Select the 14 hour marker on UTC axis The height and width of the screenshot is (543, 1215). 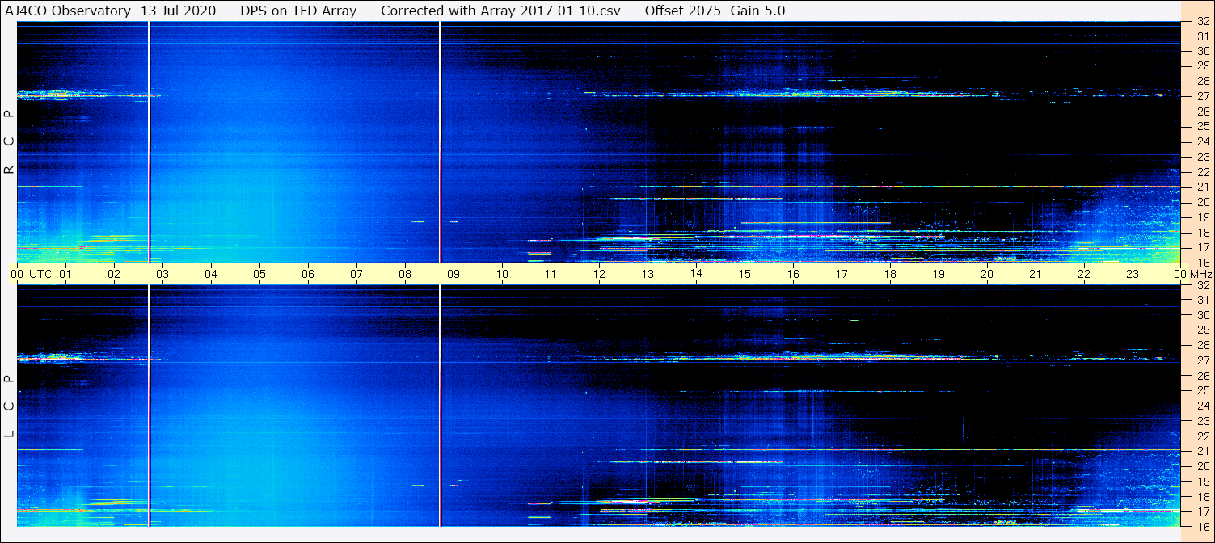[x=696, y=274]
